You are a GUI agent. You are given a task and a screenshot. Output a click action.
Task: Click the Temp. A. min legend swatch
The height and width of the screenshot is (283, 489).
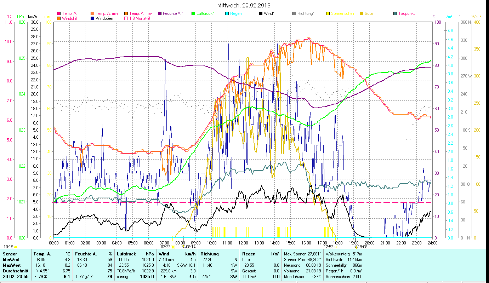tap(93, 13)
